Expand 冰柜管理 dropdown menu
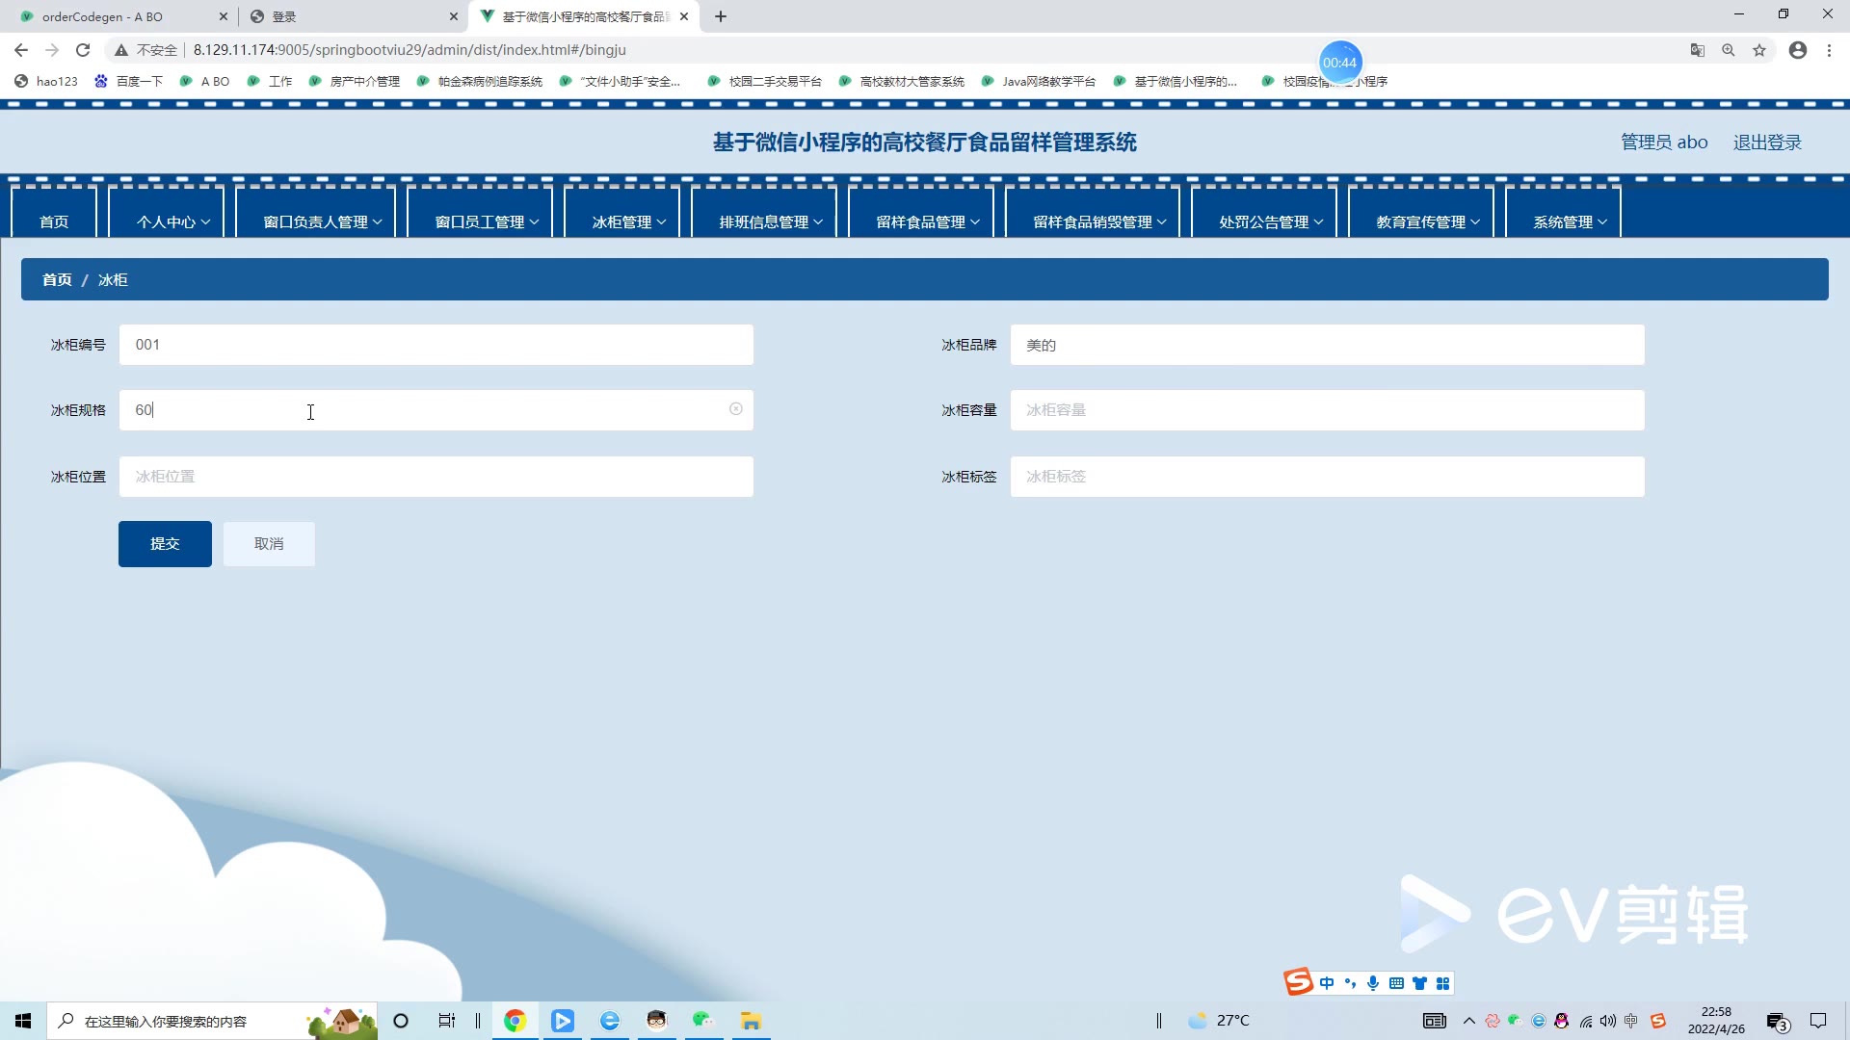This screenshot has height=1040, width=1850. point(628,222)
